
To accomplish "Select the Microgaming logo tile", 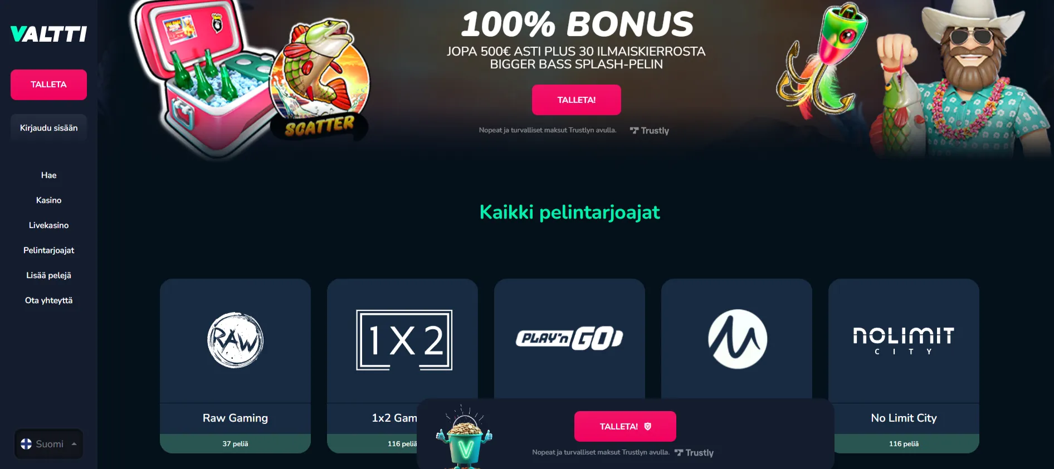I will [737, 339].
